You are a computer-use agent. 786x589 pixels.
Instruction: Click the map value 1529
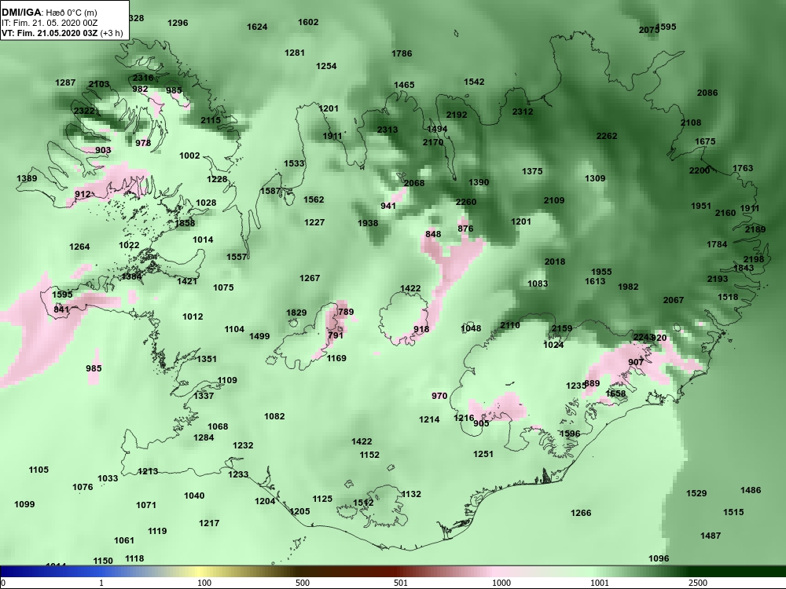[x=696, y=493]
